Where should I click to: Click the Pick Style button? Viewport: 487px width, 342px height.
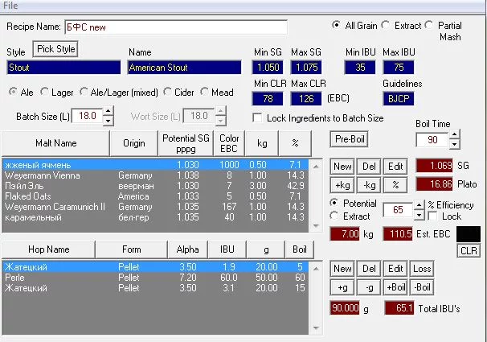click(x=55, y=49)
